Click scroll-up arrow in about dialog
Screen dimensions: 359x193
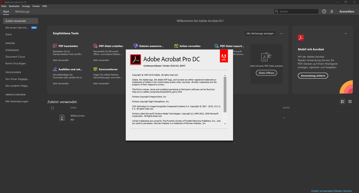[x=225, y=75]
